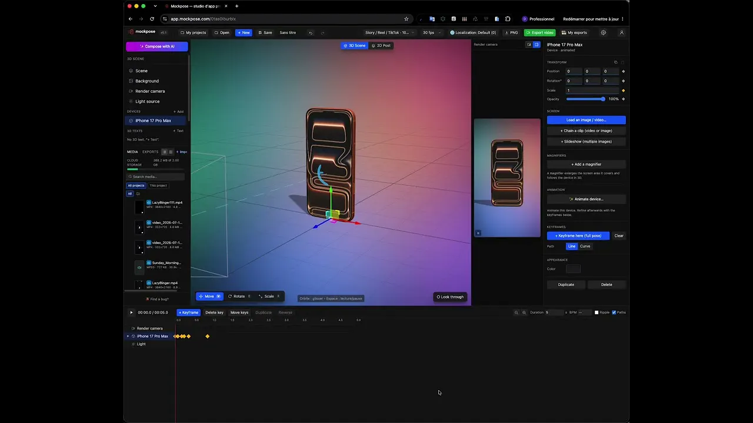Select the picture-in-picture render camera layout icon

pyautogui.click(x=529, y=45)
